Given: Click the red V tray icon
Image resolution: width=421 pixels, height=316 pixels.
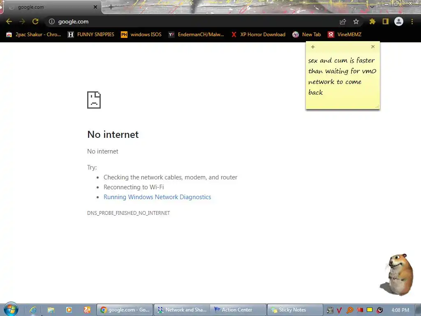Looking at the screenshot, I should click(339, 310).
